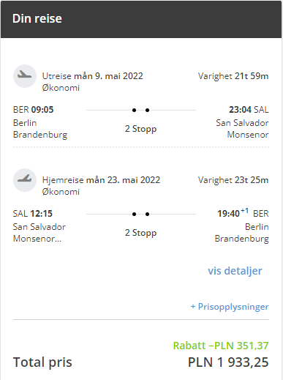The width and height of the screenshot is (283, 380).
Task: Click first stop dot on return route
Action: pos(134,214)
